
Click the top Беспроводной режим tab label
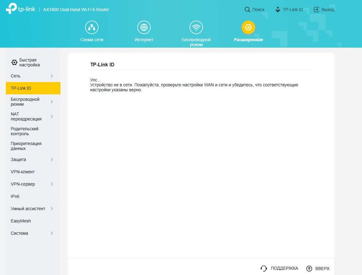point(196,42)
